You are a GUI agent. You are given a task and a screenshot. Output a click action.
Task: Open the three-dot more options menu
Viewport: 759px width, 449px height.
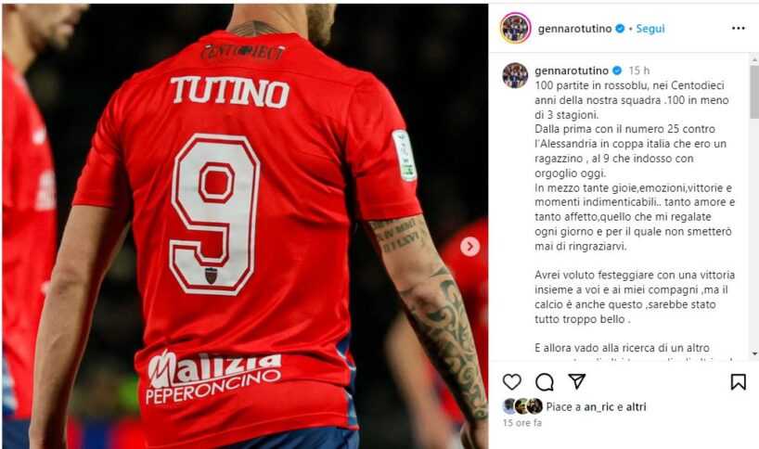click(739, 29)
